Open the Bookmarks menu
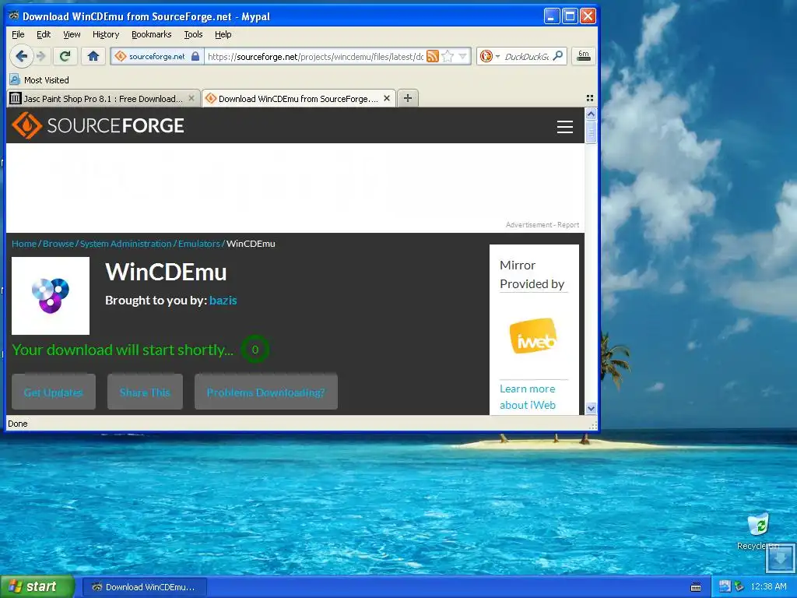Screen dimensions: 797x598 pyautogui.click(x=152, y=34)
